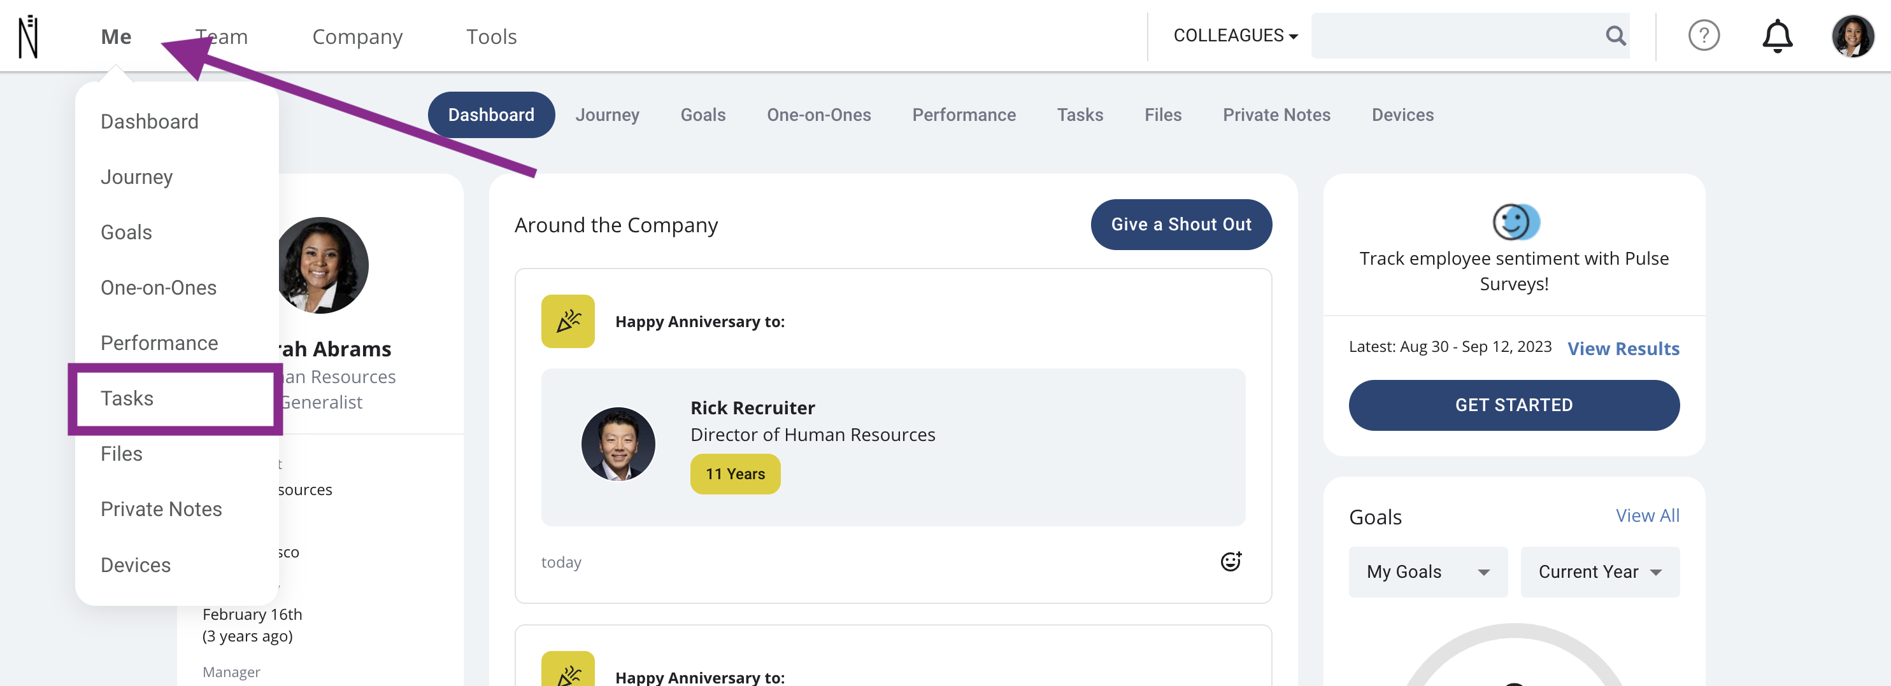Open the View Results link
Viewport: 1891px width, 686px height.
(1623, 349)
